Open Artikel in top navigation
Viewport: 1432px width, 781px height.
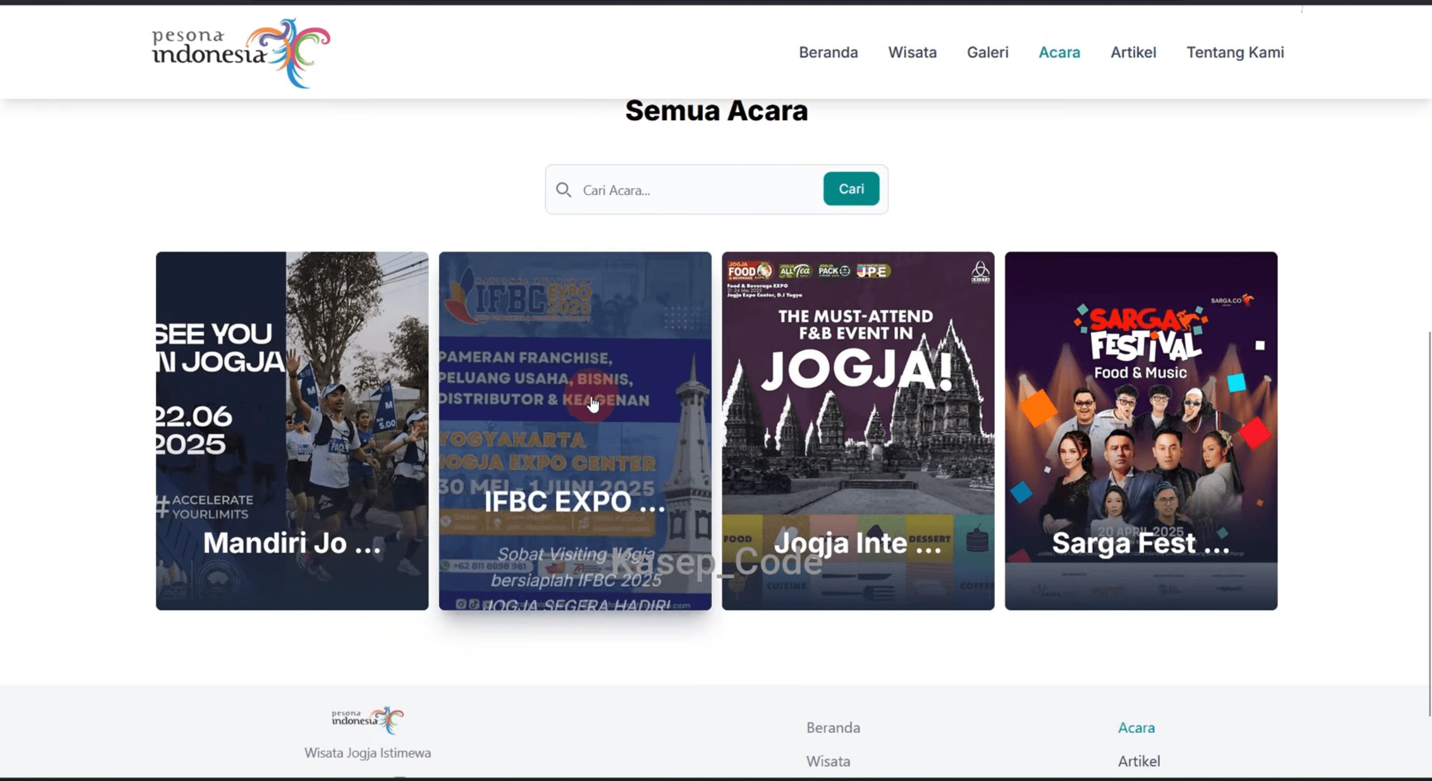1133,52
